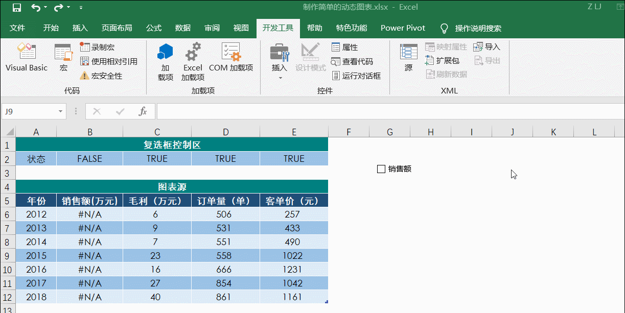Click the Select All corner button

pyautogui.click(x=8, y=132)
